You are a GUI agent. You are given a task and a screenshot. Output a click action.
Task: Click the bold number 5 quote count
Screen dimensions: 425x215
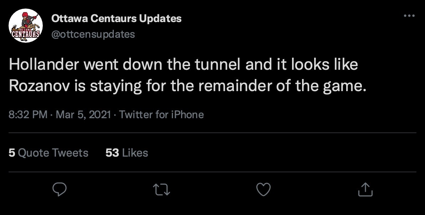[x=12, y=153]
